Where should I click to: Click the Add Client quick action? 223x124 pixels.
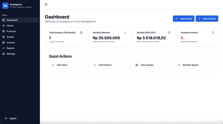[69, 65]
